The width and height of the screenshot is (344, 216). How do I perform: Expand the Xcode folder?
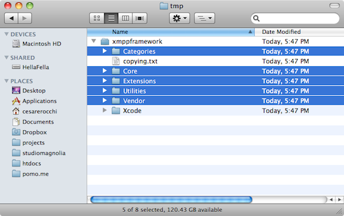(105, 110)
